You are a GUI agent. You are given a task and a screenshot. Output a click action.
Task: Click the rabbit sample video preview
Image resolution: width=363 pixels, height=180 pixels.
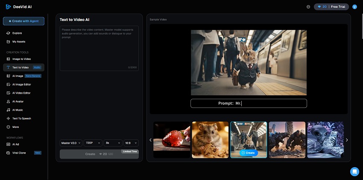coord(249,62)
